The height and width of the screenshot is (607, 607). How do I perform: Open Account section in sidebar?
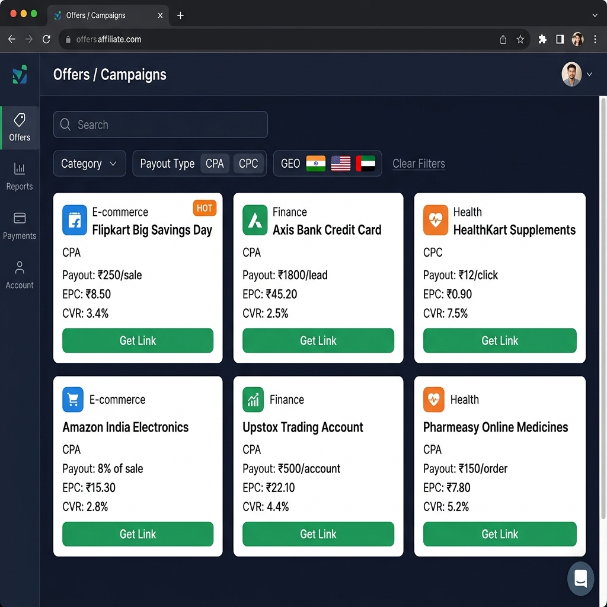pyautogui.click(x=20, y=275)
